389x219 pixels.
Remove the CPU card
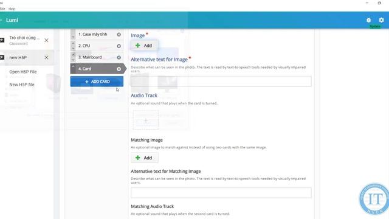[119, 46]
